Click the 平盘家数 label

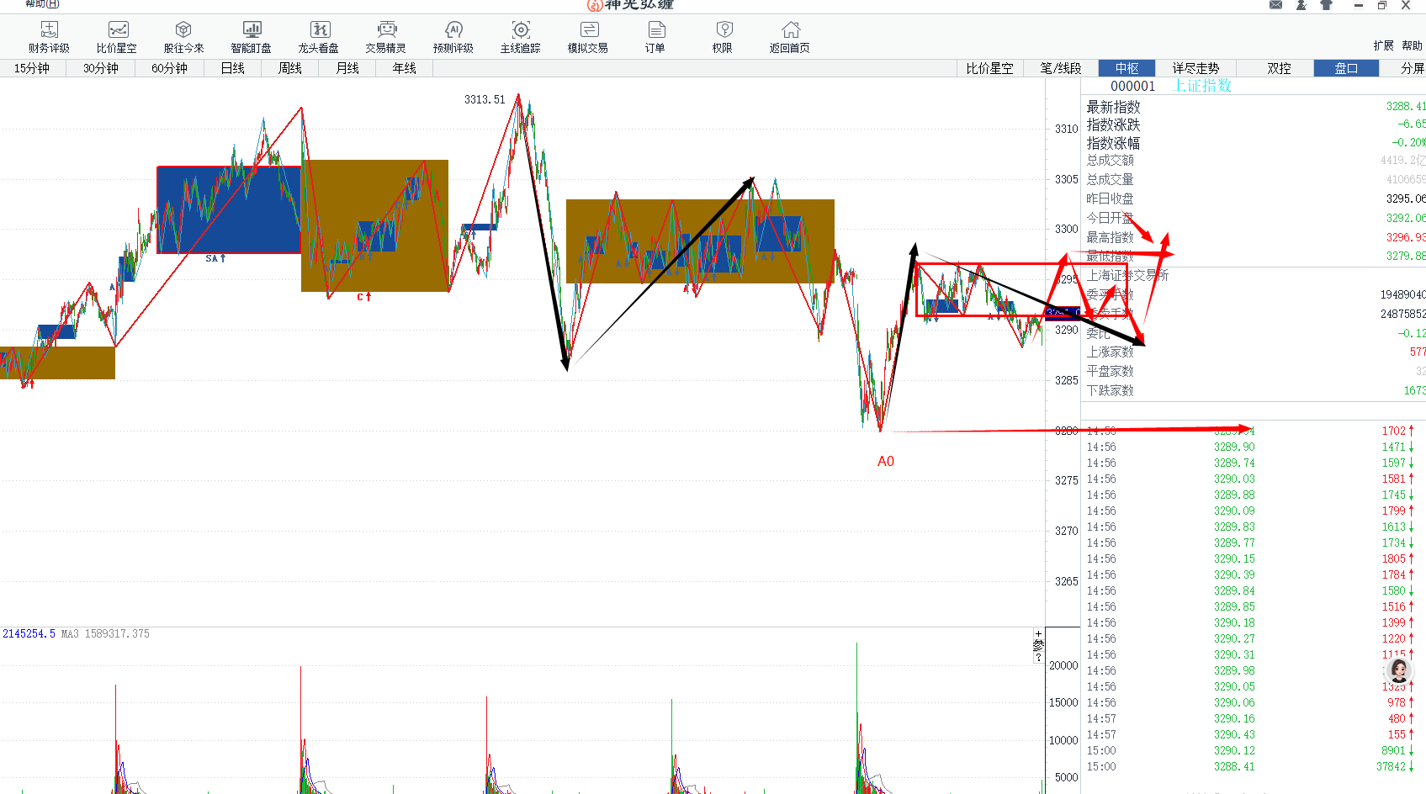1110,371
